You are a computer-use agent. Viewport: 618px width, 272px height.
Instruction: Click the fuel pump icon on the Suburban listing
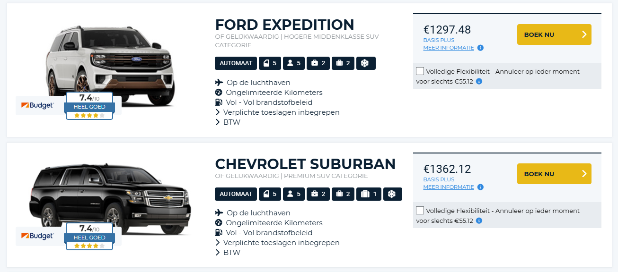pos(219,233)
